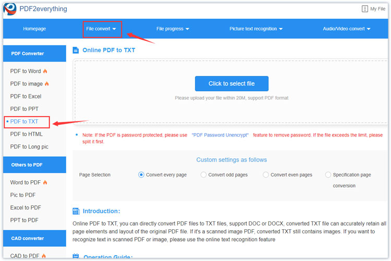Click the Custom settings as follows heading
Screen dimensions: 391x261
click(x=231, y=160)
